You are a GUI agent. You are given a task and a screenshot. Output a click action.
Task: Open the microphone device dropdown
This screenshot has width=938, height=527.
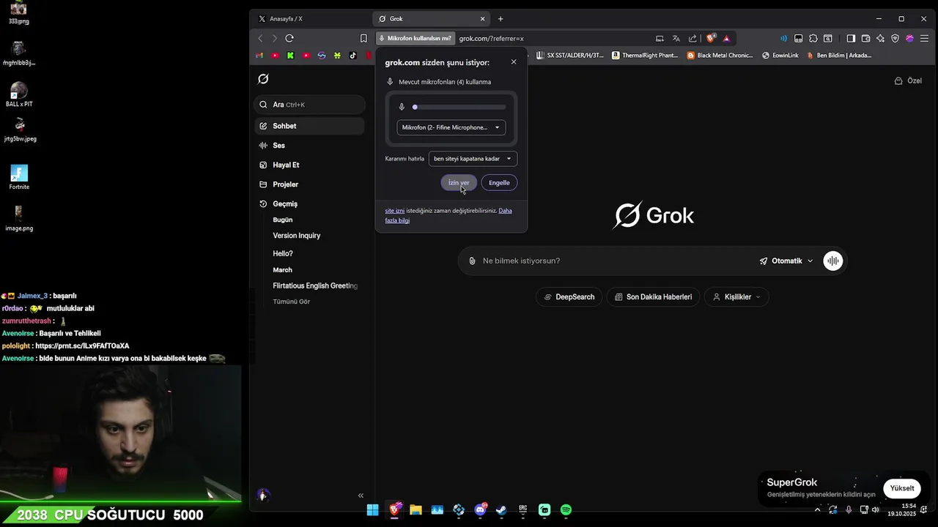[x=451, y=127]
